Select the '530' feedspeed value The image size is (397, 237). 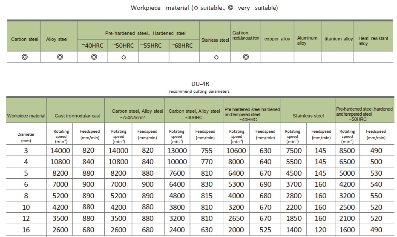(376, 173)
